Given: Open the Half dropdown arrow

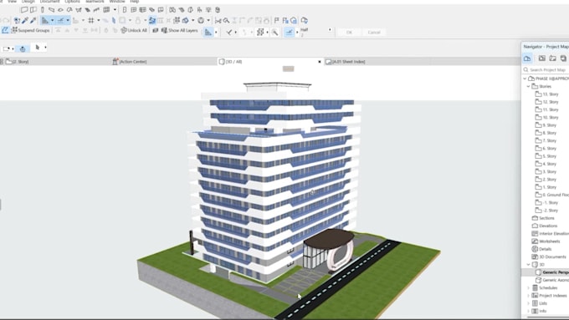Looking at the screenshot, I should pos(330,30).
